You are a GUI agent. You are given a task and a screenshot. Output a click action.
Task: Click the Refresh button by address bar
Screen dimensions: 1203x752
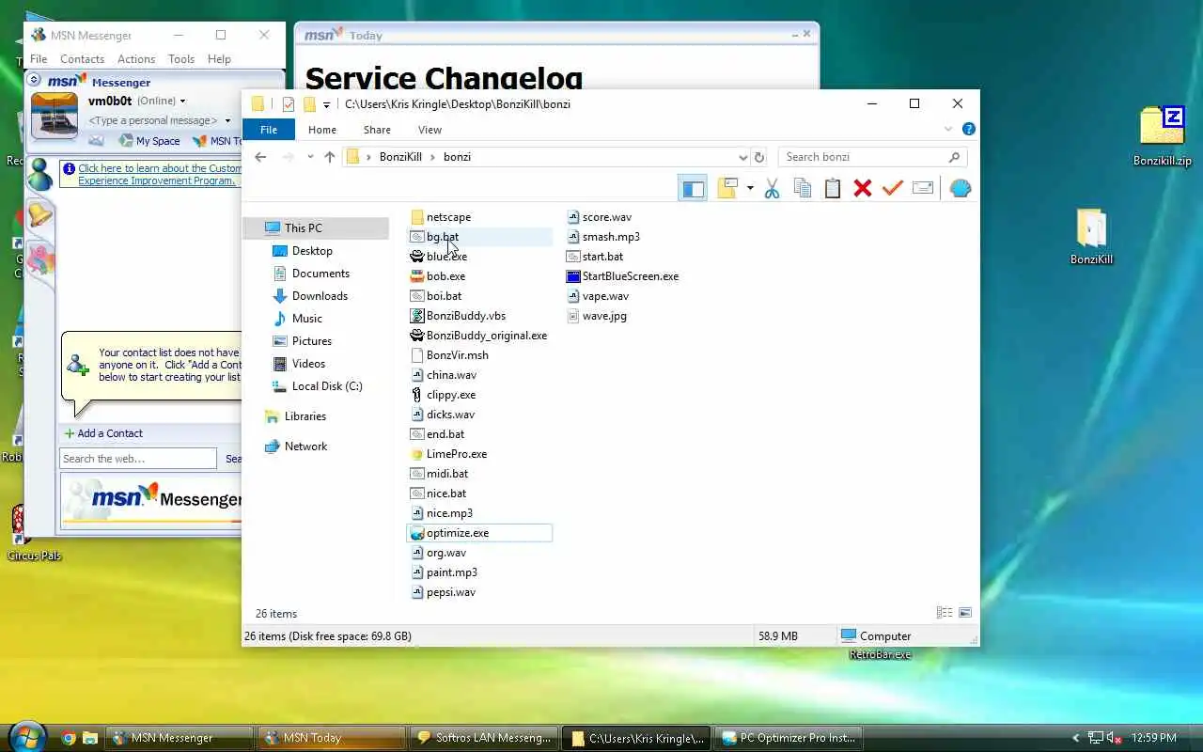[759, 157]
